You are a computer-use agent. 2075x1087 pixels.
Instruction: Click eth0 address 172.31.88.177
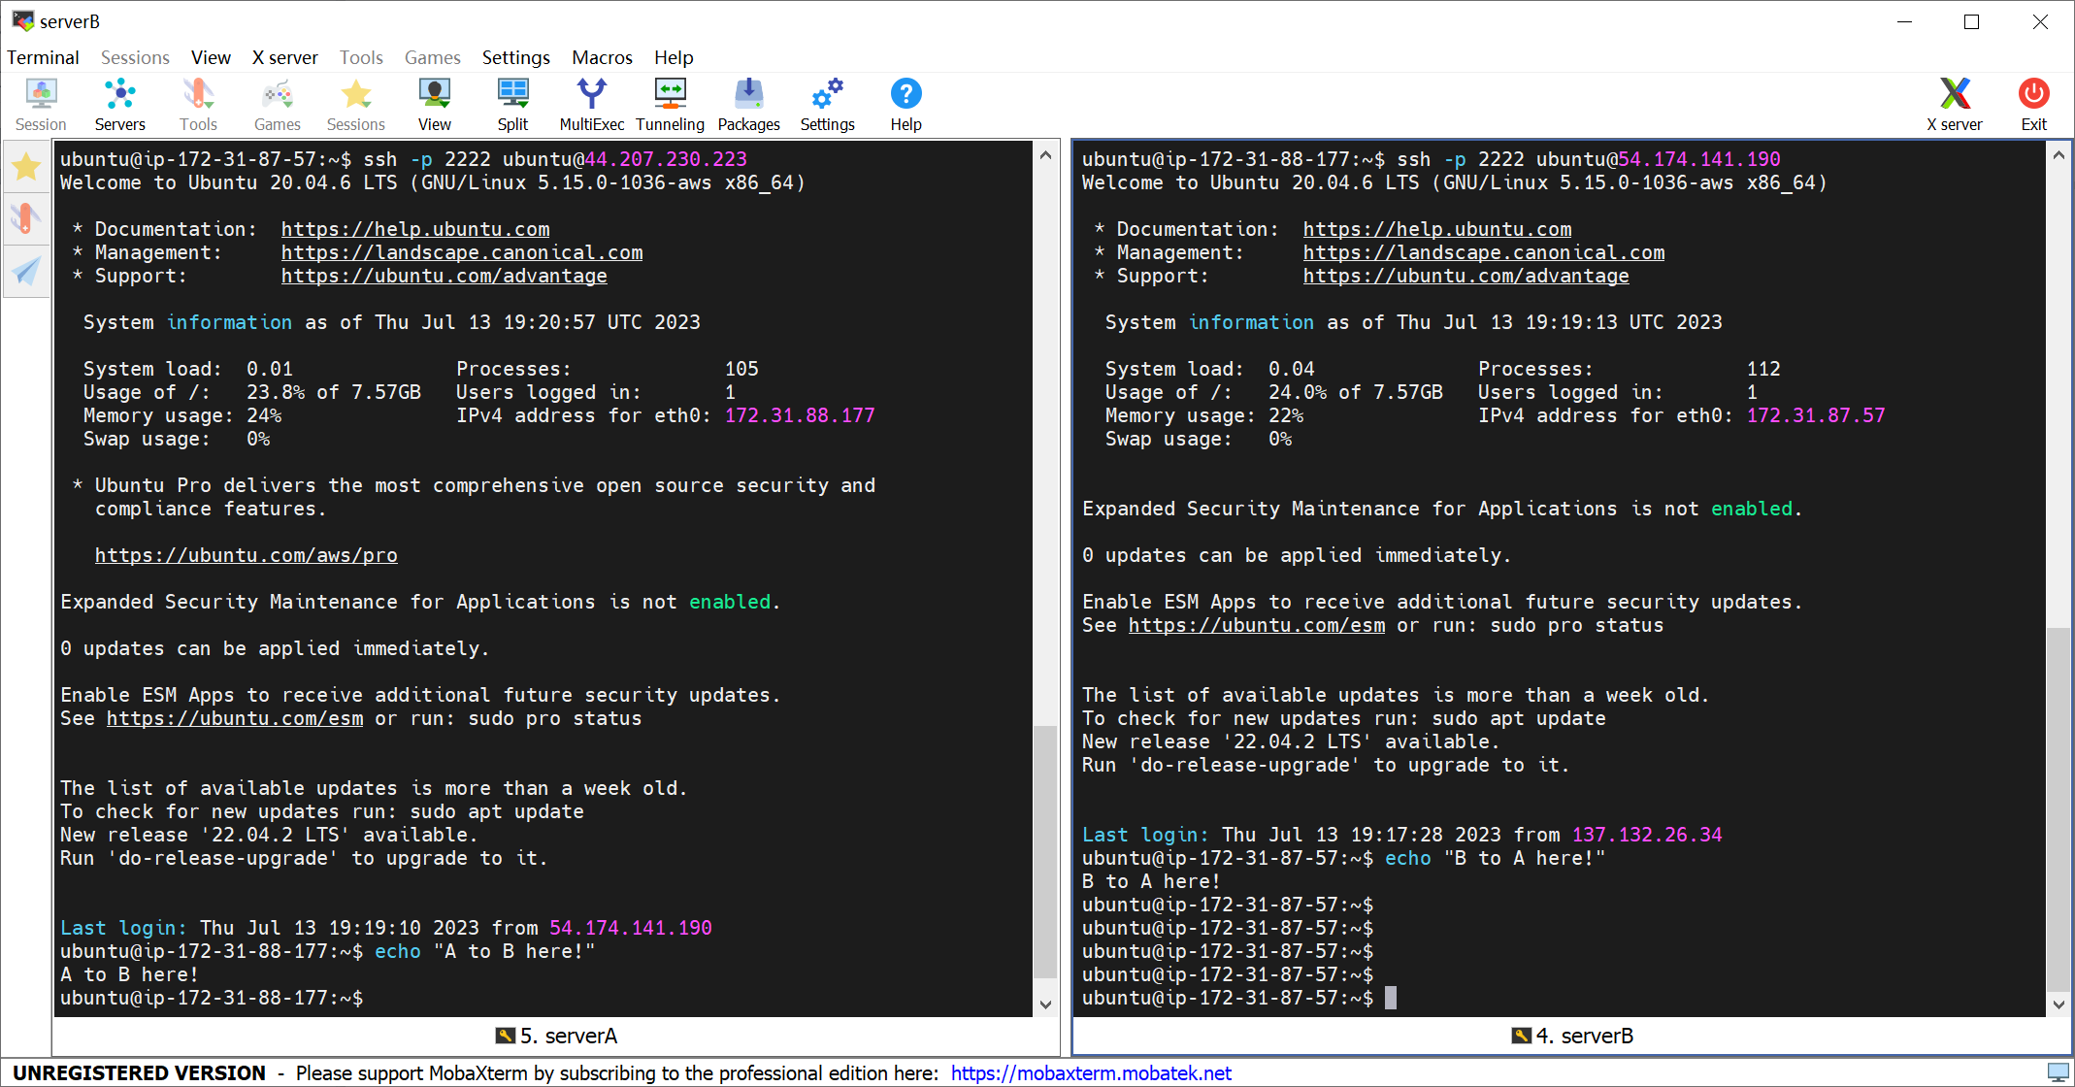tap(800, 415)
